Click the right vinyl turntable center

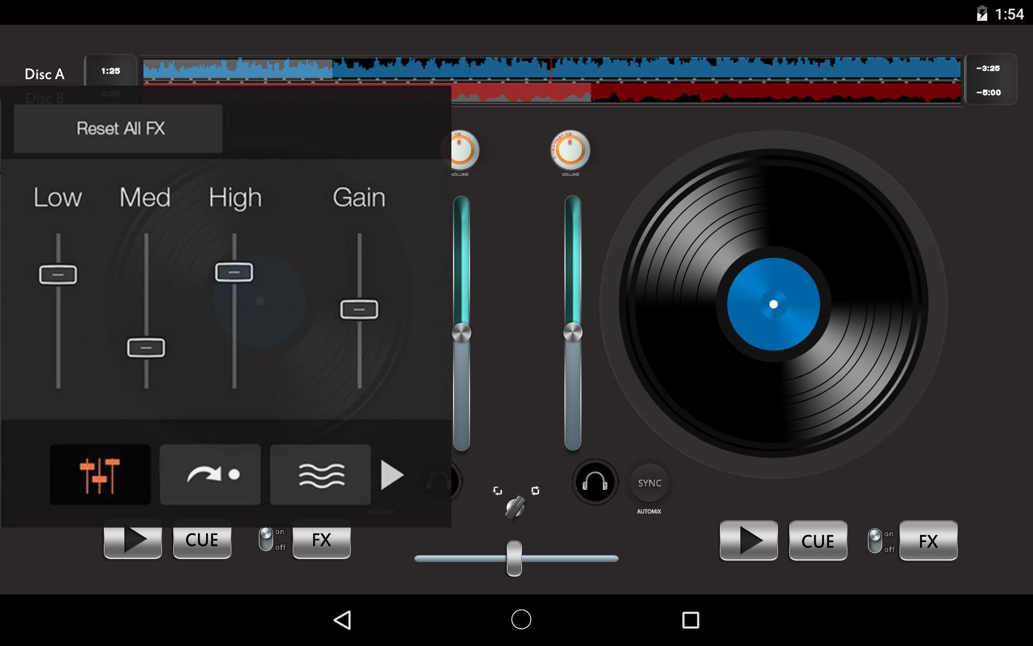tap(774, 304)
